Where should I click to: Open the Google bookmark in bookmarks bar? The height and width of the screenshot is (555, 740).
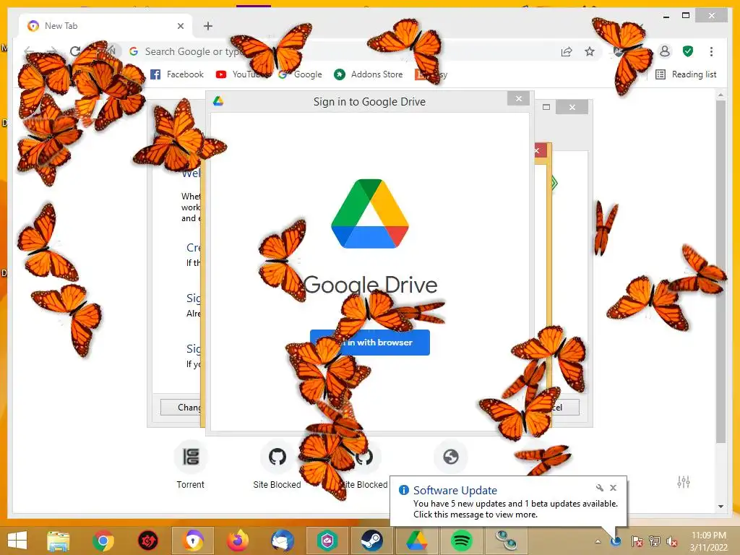click(300, 74)
